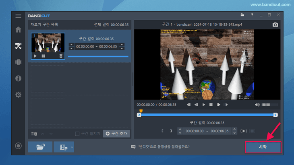This screenshot has width=294, height=165.
Task: Increase segment list end time
Action: pos(122,45)
